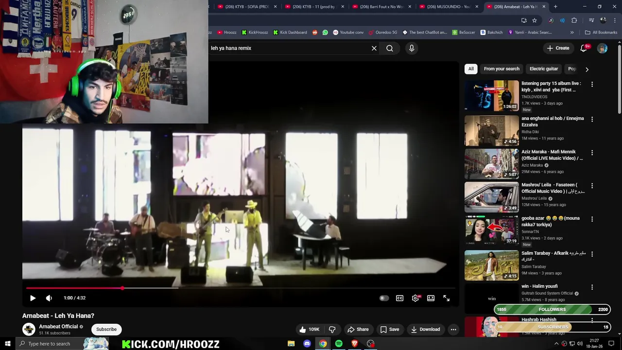The image size is (622, 350).
Task: Open Arnabeat Official channel name
Action: click(58, 327)
